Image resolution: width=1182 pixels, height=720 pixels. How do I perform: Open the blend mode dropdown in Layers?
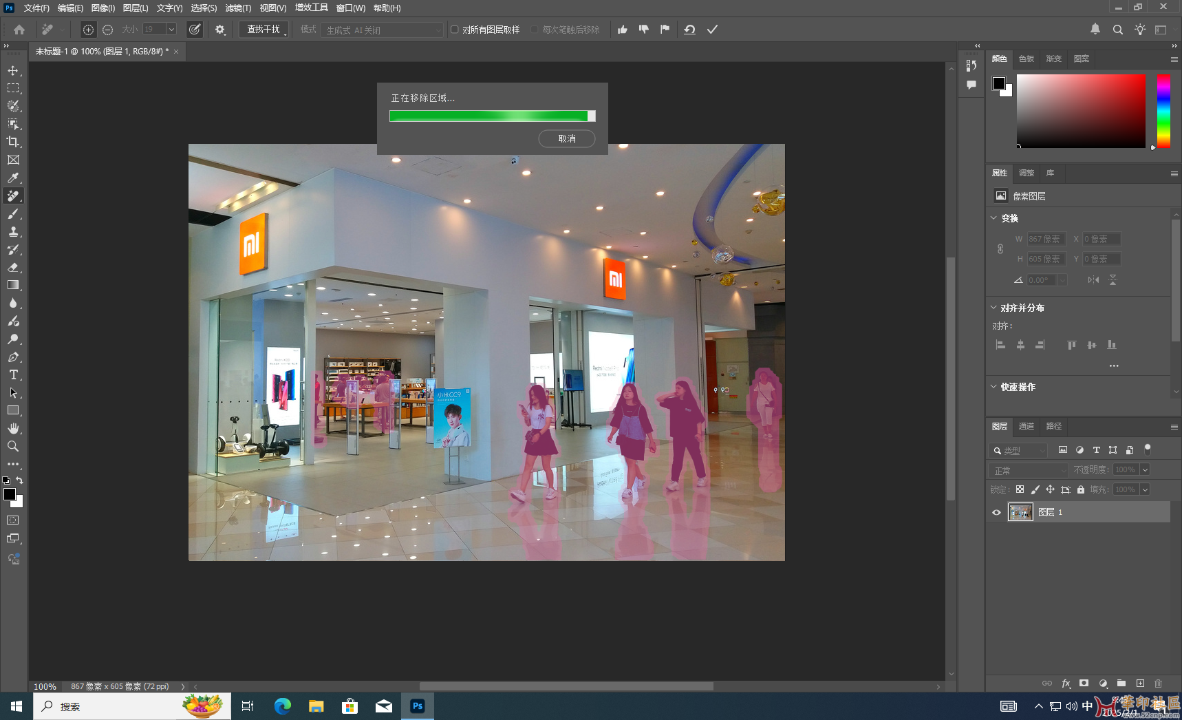pyautogui.click(x=1029, y=470)
